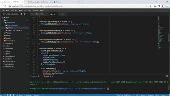Toggle bottom panel layout icon

coord(167,76)
